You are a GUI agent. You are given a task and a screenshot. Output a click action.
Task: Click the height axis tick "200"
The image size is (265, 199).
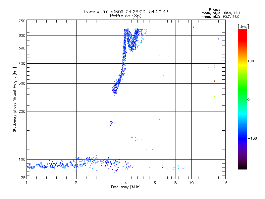pos(22,111)
